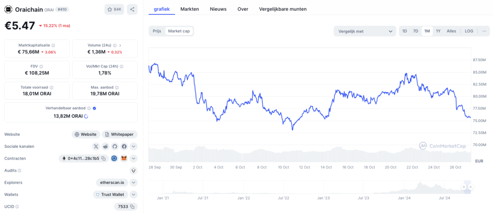Set chart range to 7D
The height and width of the screenshot is (213, 493).
click(x=415, y=31)
